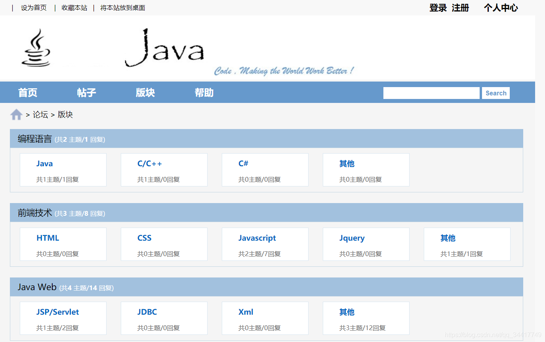The width and height of the screenshot is (545, 342).
Task: Open 设为首页 link
Action: pyautogui.click(x=34, y=8)
